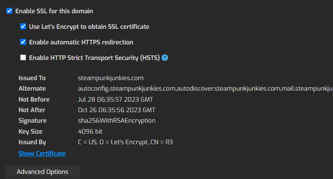
Task: Select the steampunkjunkies.com Issued To value
Action: click(111, 78)
